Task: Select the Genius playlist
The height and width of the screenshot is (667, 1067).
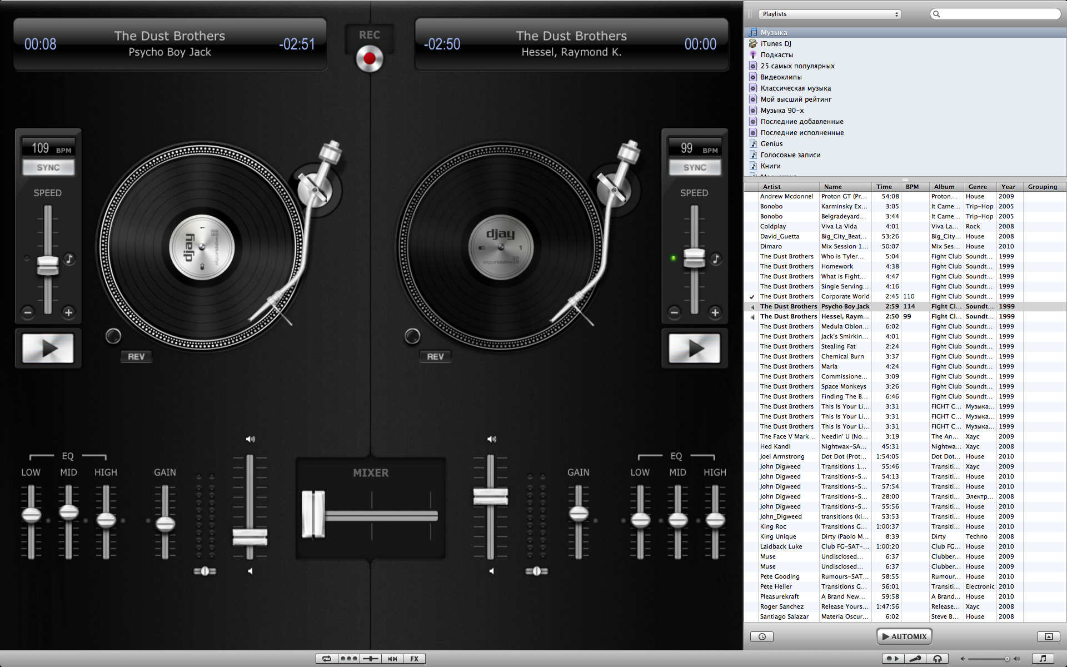Action: point(905,144)
